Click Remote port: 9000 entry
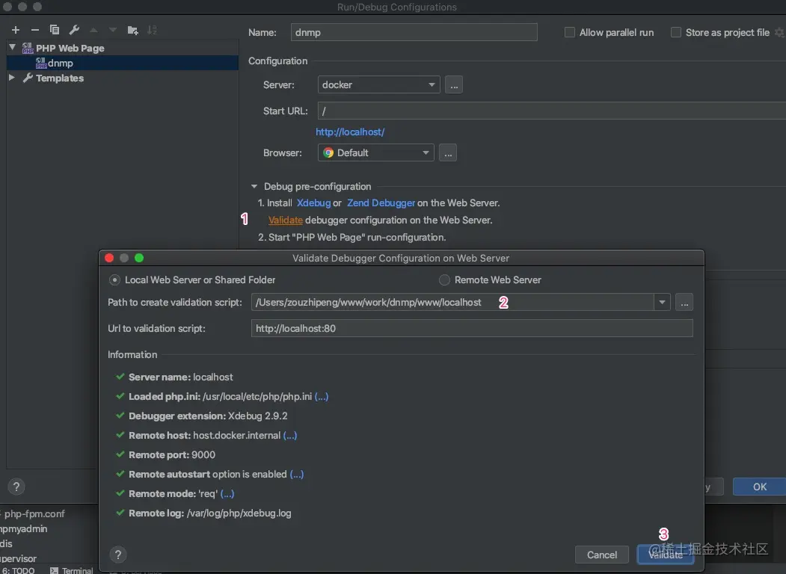 tap(165, 455)
